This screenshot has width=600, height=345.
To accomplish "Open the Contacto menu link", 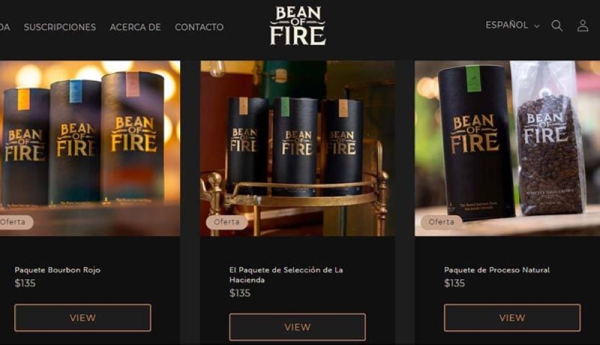I will (199, 27).
